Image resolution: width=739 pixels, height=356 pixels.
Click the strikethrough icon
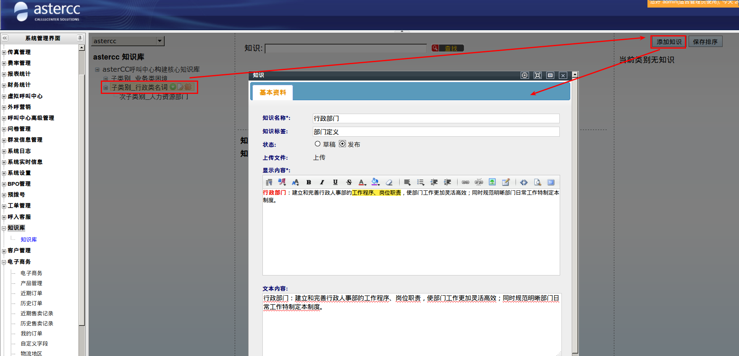coord(349,182)
